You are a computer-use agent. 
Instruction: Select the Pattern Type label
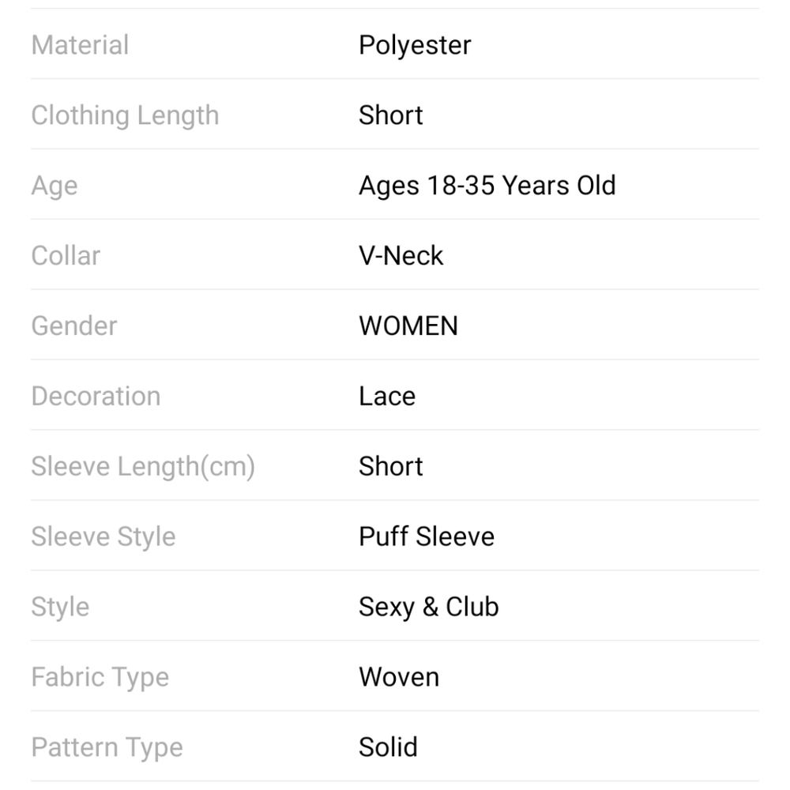[x=107, y=748]
